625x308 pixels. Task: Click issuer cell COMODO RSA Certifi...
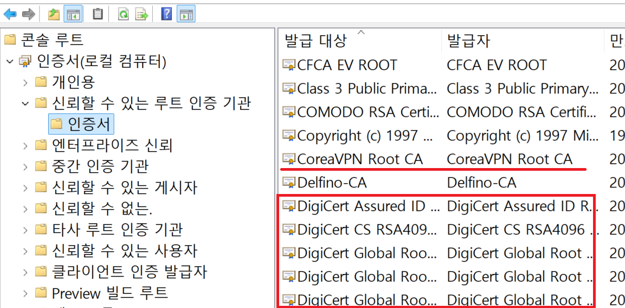coord(523,112)
